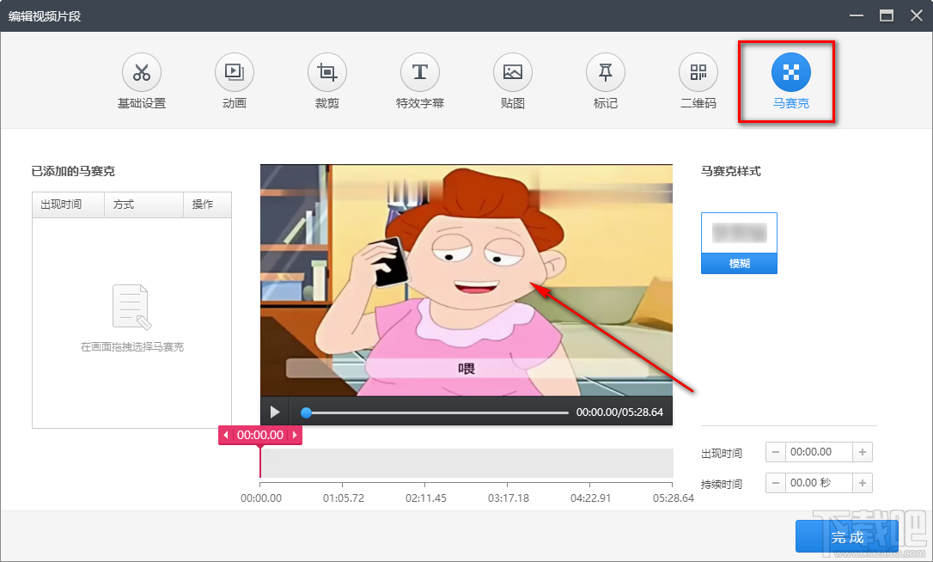Select the 模糊 blur mosaic style
This screenshot has height=562, width=933.
pos(739,243)
